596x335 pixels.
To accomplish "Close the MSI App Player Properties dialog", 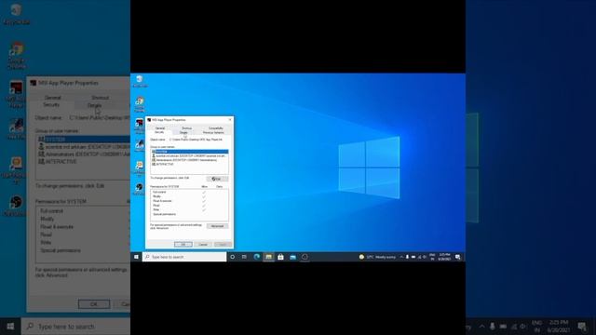I will tap(230, 120).
